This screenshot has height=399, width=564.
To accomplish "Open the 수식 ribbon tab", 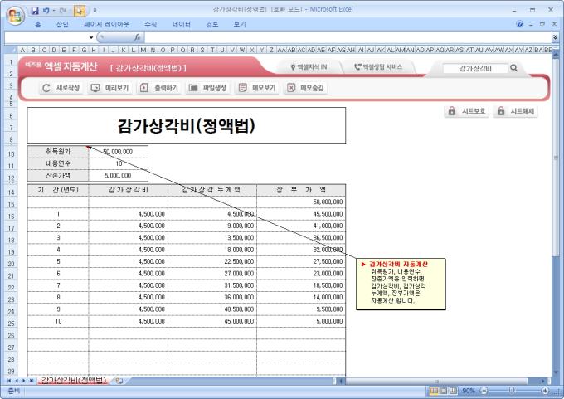I will coord(151,24).
